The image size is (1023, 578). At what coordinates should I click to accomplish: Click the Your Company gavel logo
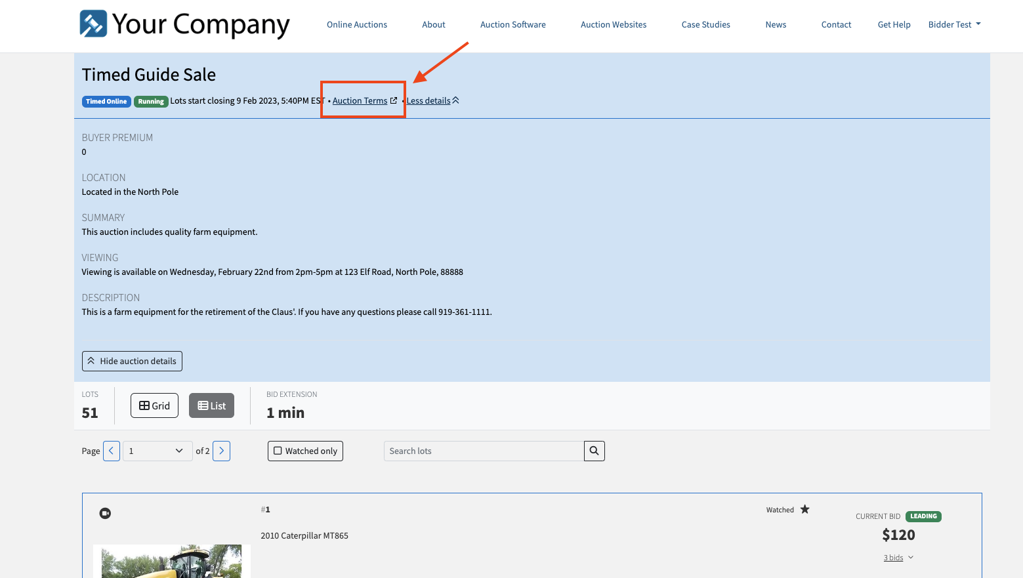tap(93, 24)
